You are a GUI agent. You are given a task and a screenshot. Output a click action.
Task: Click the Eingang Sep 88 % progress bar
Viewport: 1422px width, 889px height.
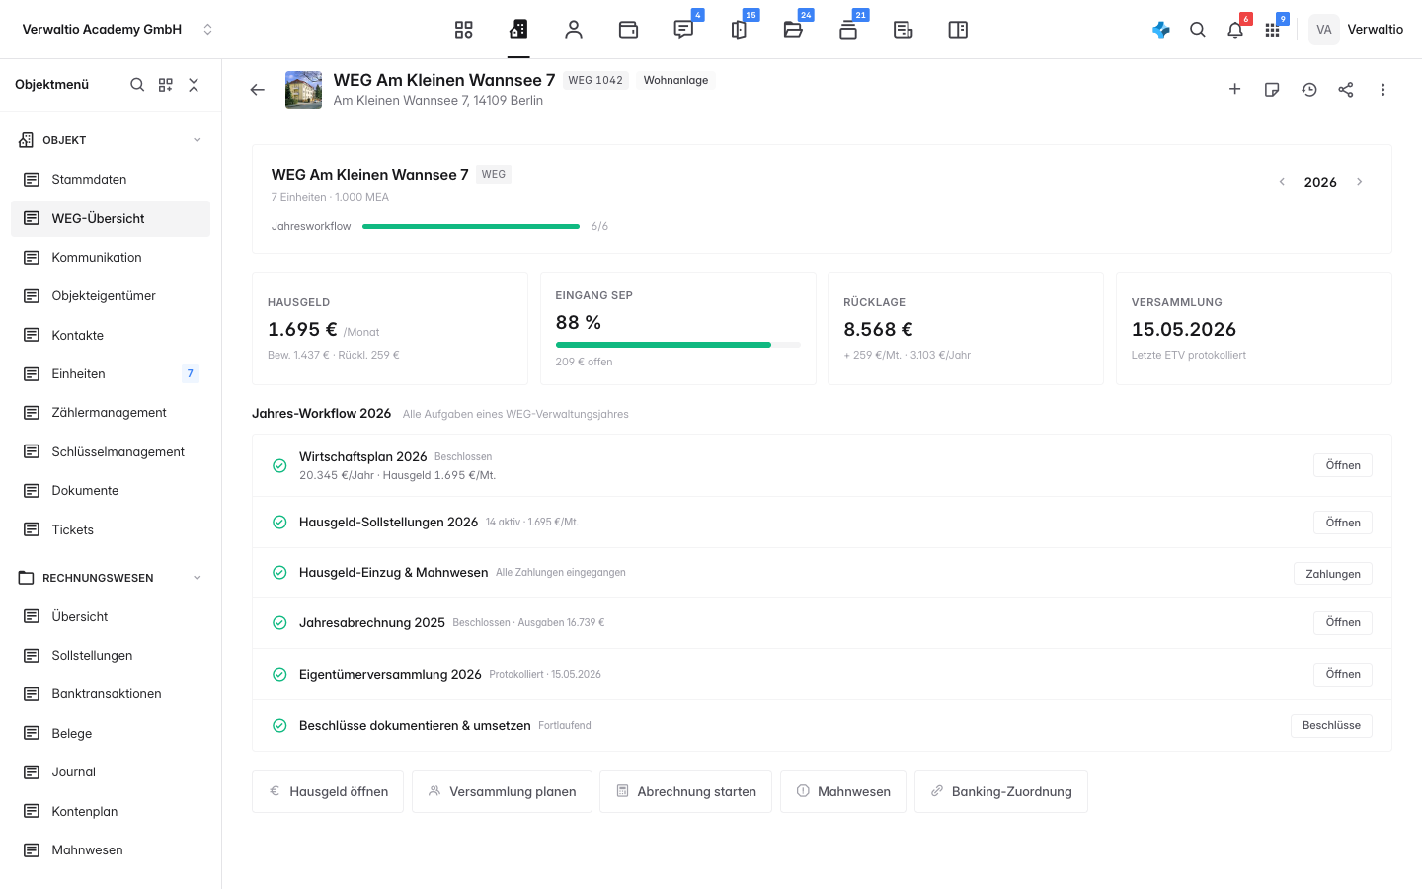678,345
